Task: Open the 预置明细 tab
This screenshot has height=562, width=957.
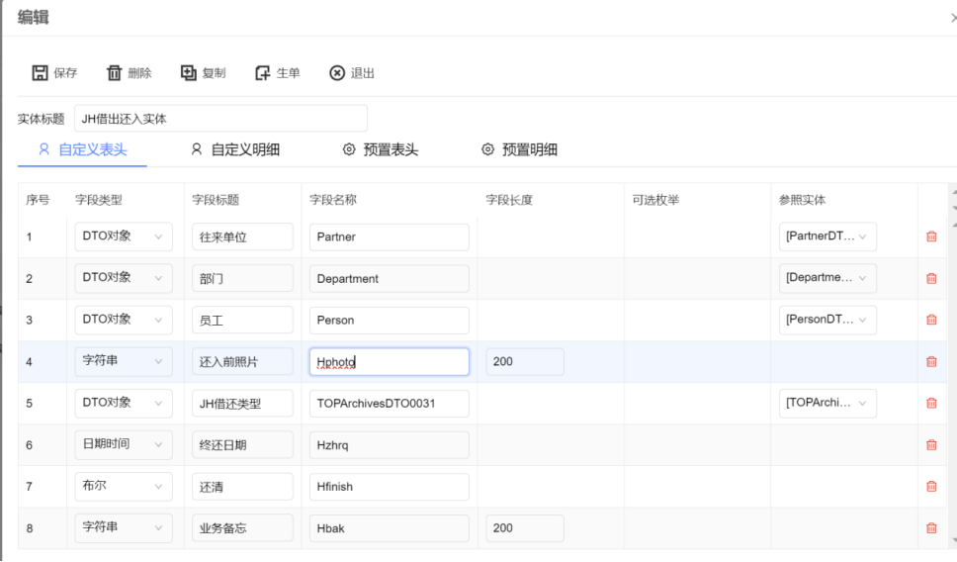Action: [x=519, y=149]
